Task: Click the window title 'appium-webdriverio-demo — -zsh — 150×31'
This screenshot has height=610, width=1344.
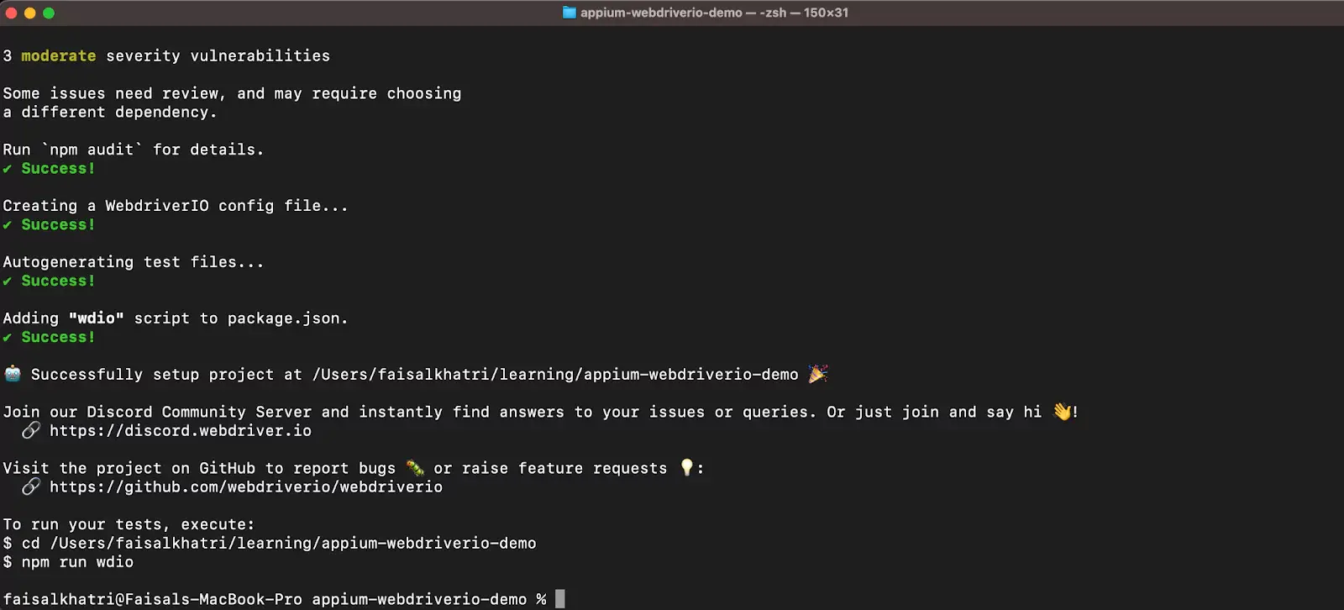Action: 714,13
